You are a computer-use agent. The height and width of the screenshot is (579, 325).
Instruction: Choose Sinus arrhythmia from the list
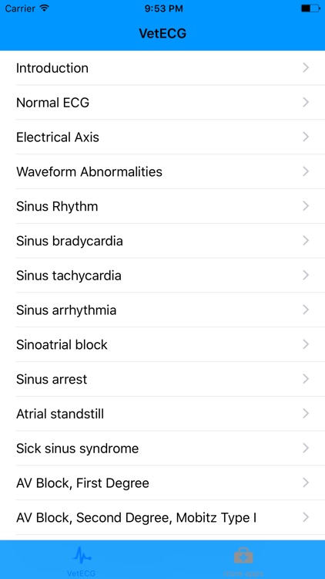162,310
